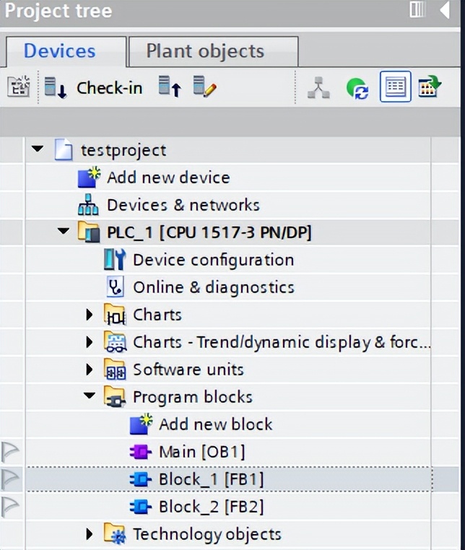
Task: Click the check-out up-arrow toolbar icon
Action: pos(170,88)
